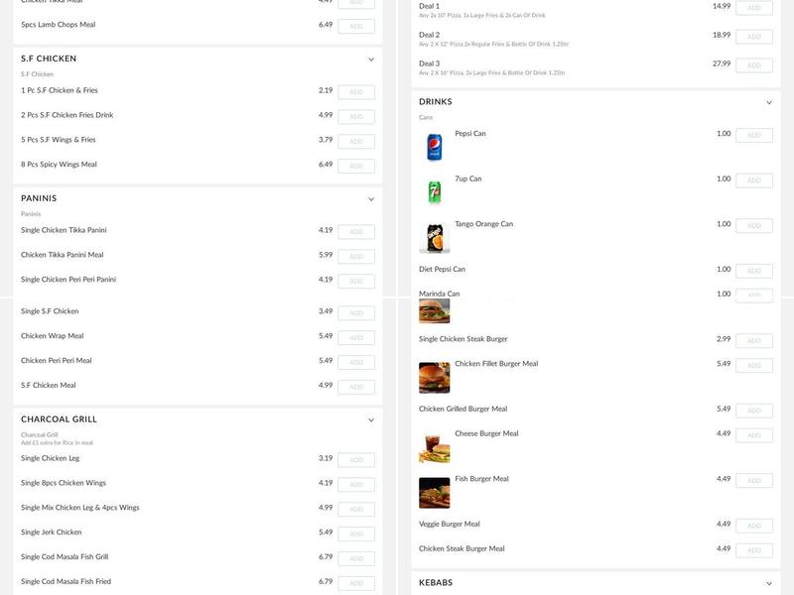
Task: Click the 7up Can product image
Action: pyautogui.click(x=435, y=192)
